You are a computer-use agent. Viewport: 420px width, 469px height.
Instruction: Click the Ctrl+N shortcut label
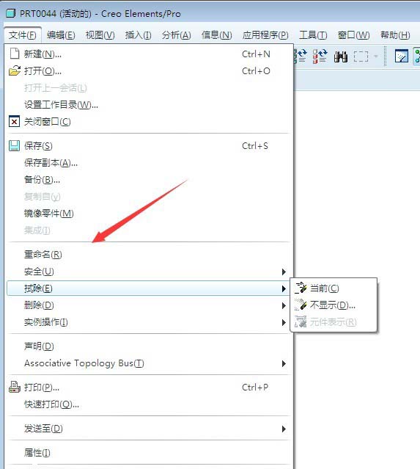click(x=256, y=54)
